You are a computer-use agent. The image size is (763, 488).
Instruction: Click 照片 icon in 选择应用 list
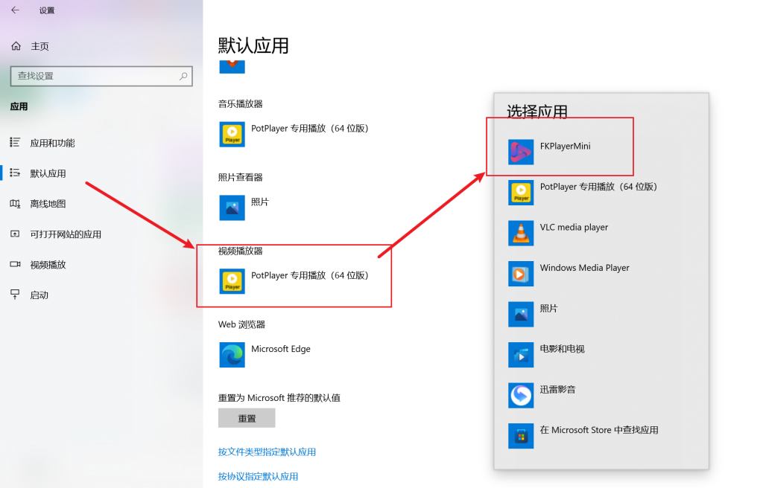tap(521, 314)
